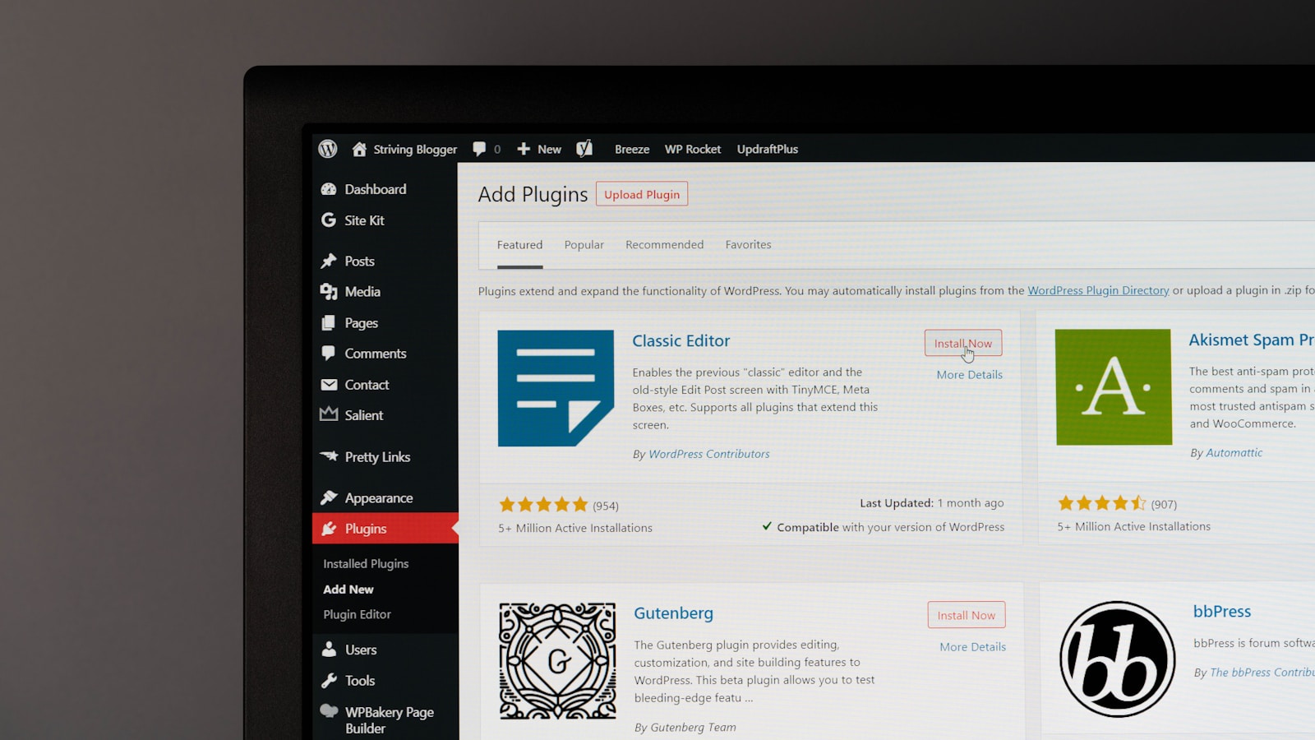
Task: Click the WPBakery Page Builder cloud icon
Action: [x=329, y=711]
